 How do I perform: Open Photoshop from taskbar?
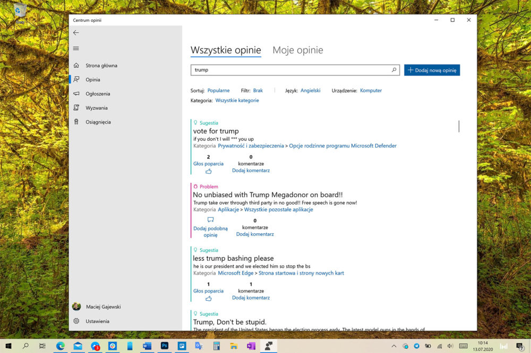point(164,346)
